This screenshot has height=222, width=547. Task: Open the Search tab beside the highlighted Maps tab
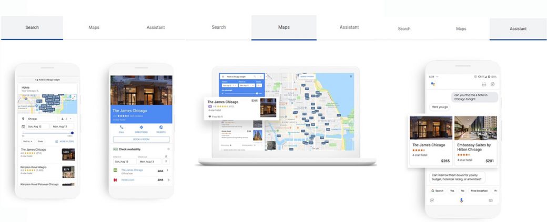pyautogui.click(x=219, y=27)
